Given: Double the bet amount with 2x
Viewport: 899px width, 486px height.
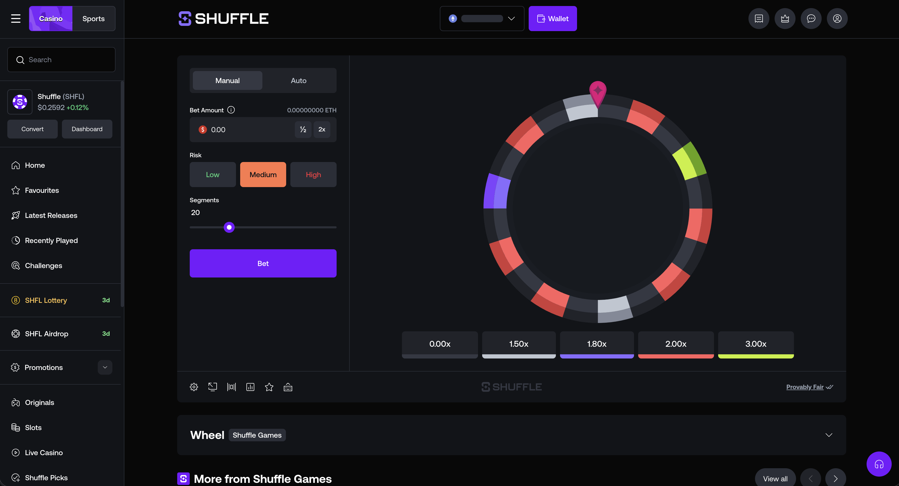Looking at the screenshot, I should [x=322, y=129].
